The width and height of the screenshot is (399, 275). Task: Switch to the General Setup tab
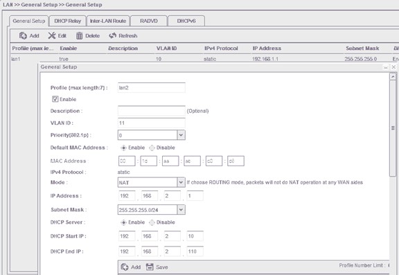coord(29,21)
